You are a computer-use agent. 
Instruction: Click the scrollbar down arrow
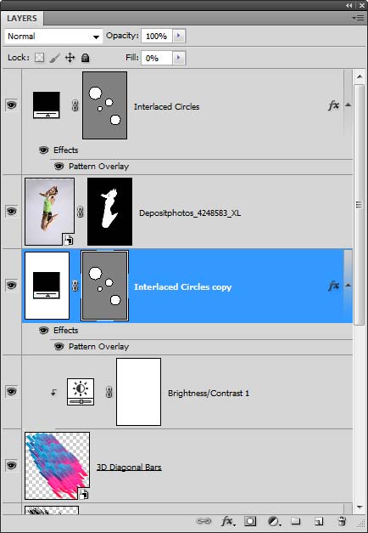coord(360,507)
